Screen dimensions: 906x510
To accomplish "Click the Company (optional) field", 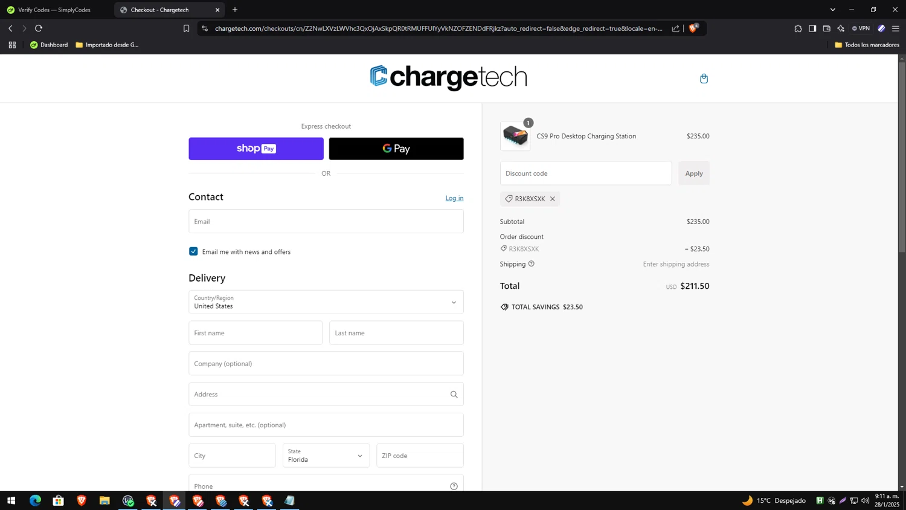I will click(x=326, y=364).
